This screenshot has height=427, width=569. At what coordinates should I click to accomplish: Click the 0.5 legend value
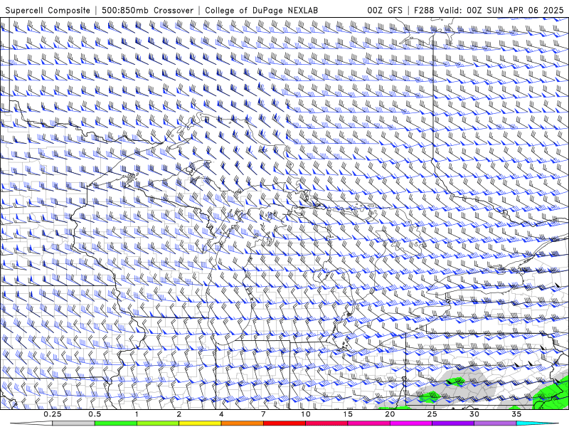tap(95, 414)
